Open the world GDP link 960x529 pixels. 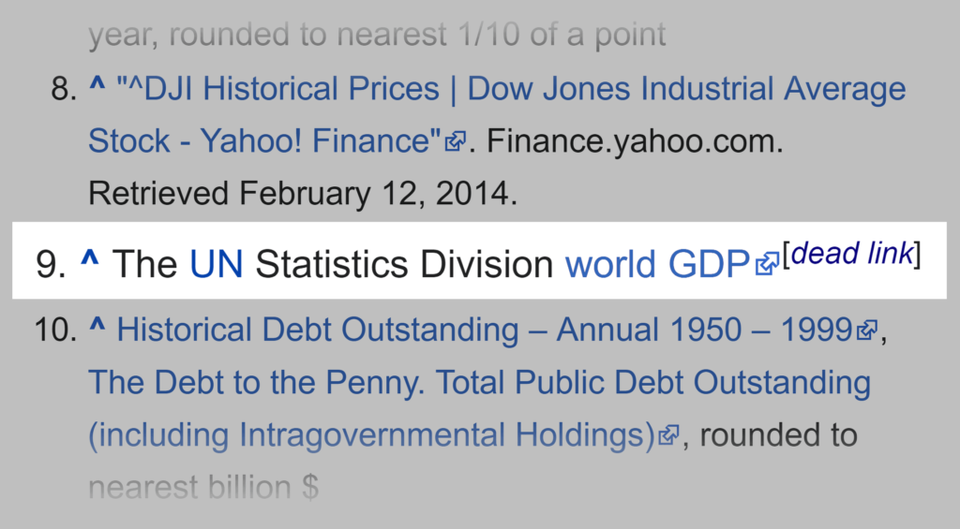657,265
